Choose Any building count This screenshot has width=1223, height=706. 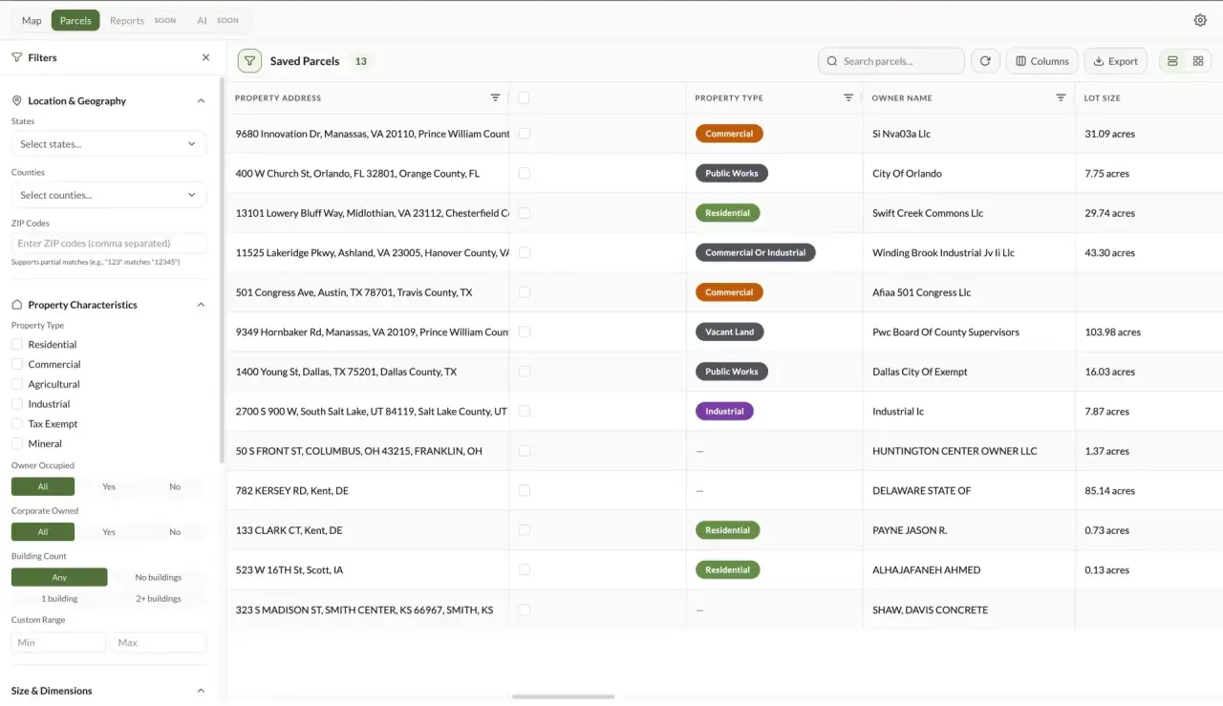59,577
